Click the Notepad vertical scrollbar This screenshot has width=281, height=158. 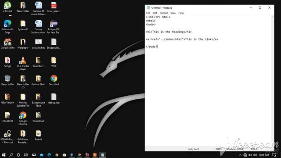coord(272,81)
